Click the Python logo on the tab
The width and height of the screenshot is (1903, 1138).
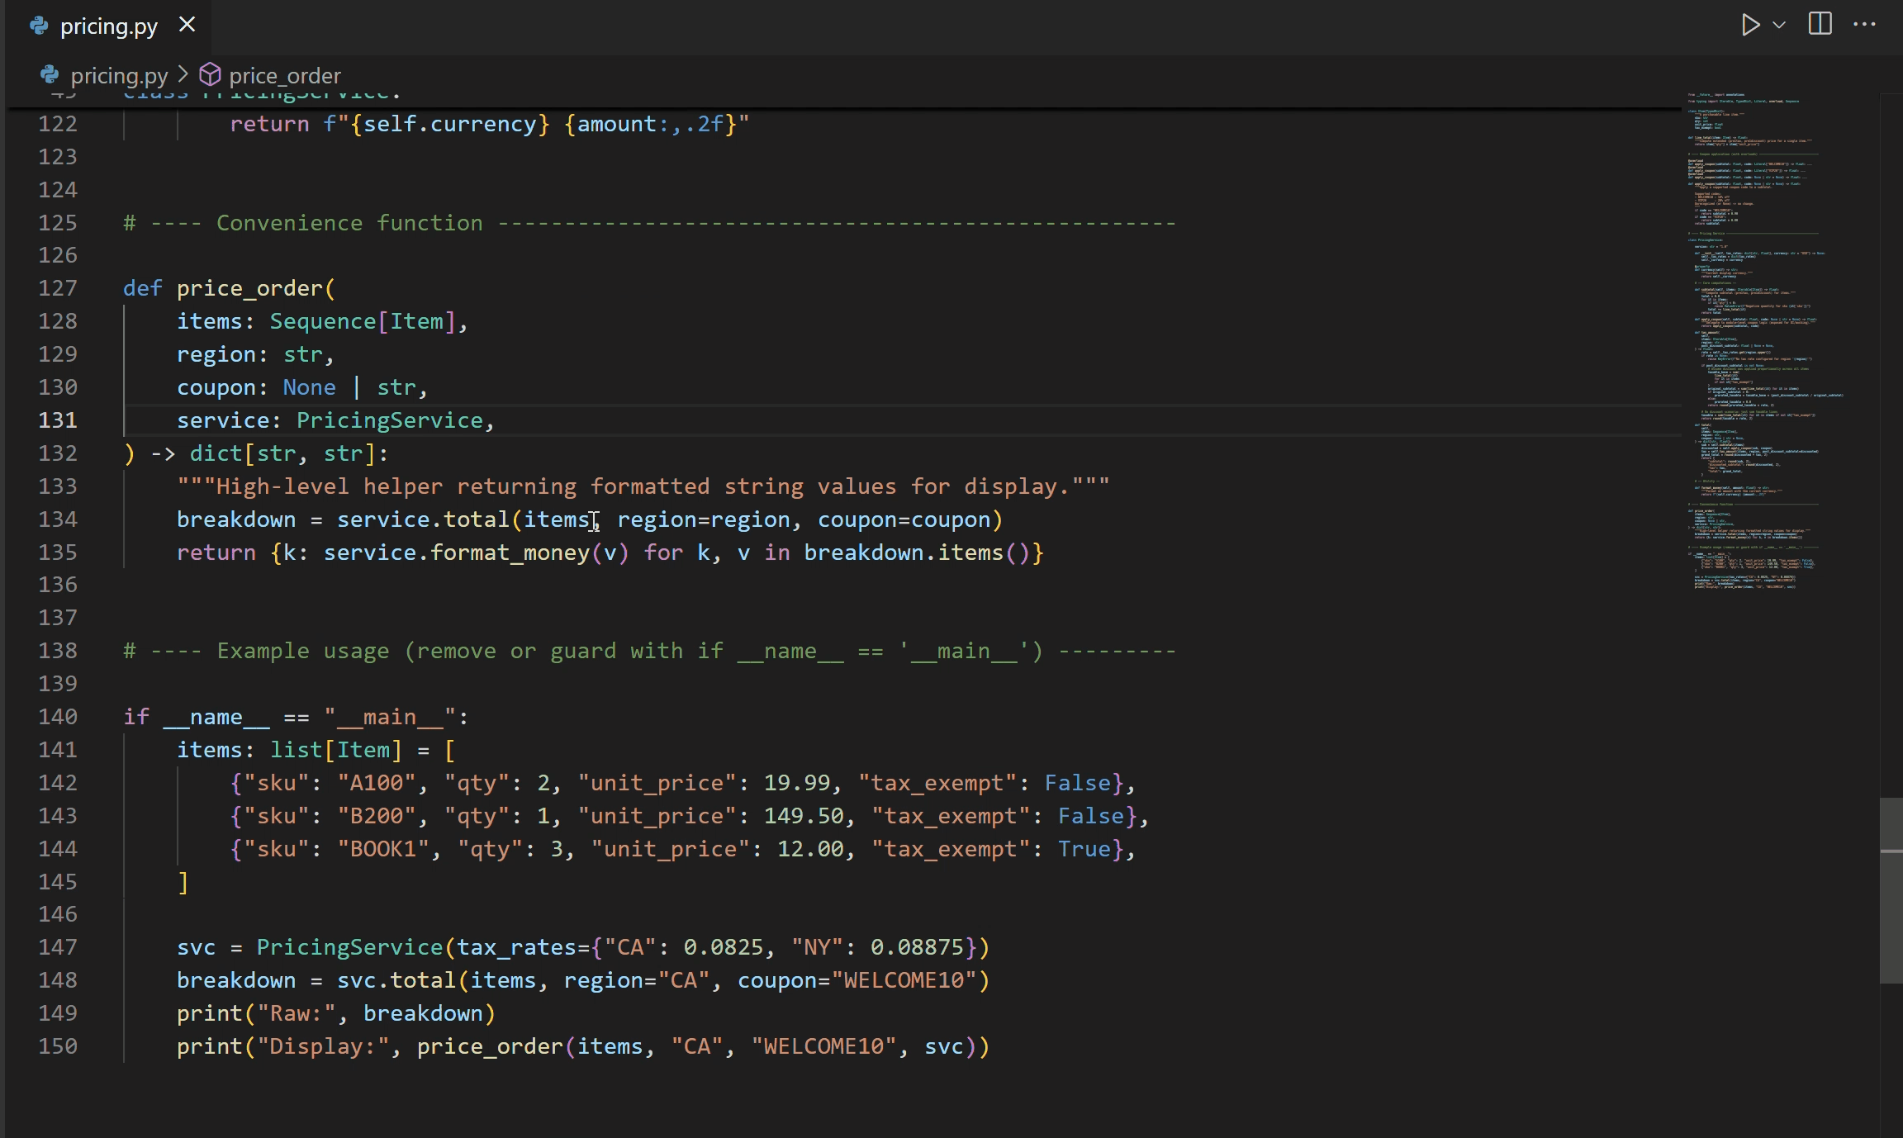(x=39, y=26)
